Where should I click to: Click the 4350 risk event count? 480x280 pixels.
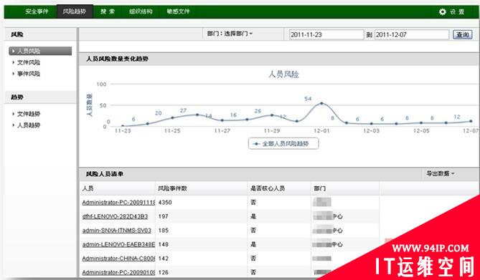[x=165, y=203]
